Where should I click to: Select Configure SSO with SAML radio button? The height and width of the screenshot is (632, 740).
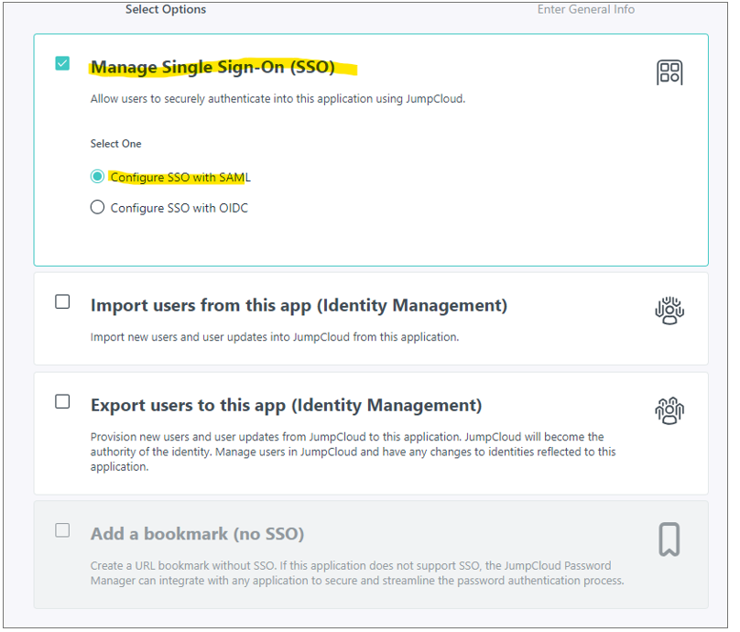[98, 179]
